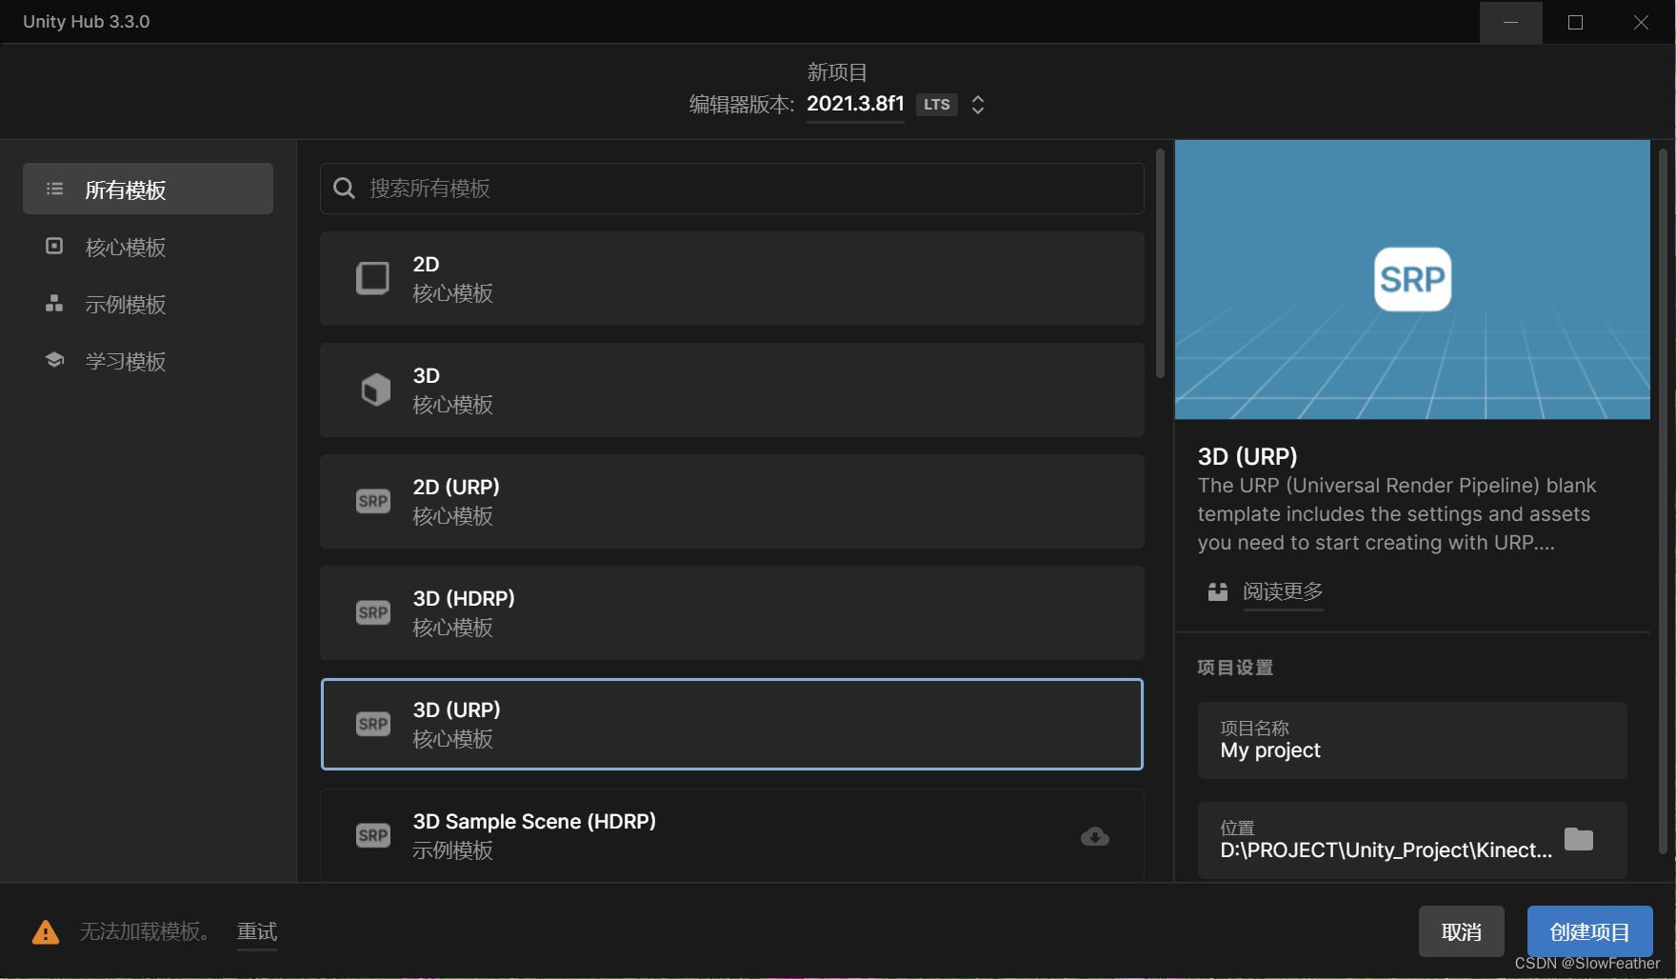The width and height of the screenshot is (1676, 979).
Task: Open the 阅读更多 link for 3D (URP)
Action: [x=1283, y=590]
